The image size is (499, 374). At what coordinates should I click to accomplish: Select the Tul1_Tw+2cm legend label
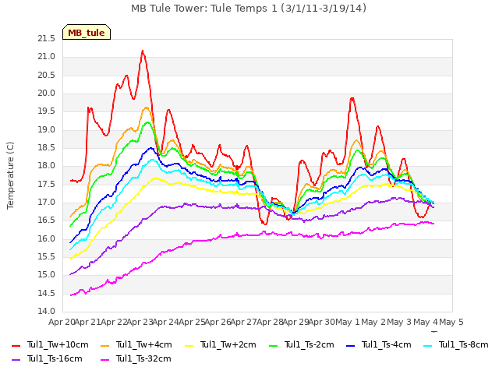(228, 344)
